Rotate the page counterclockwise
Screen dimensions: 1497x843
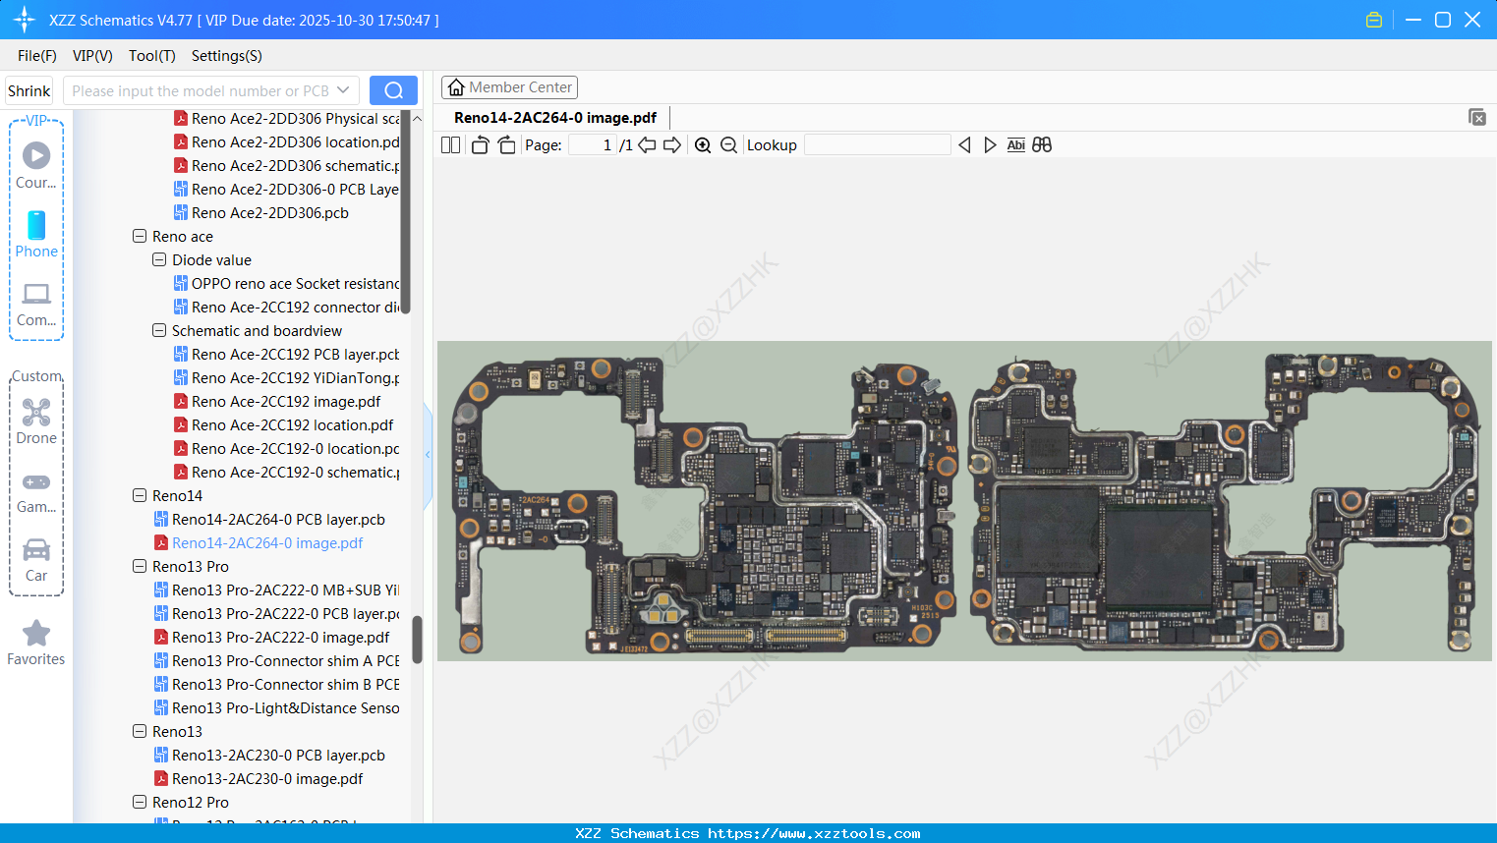(x=480, y=145)
